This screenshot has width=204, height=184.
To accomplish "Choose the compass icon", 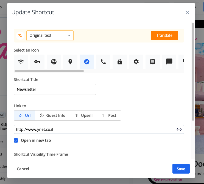I will 87,62.
